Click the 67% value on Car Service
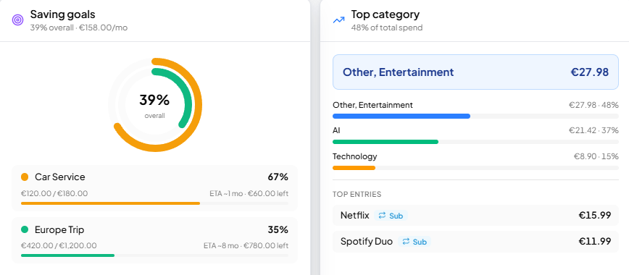 (x=278, y=177)
